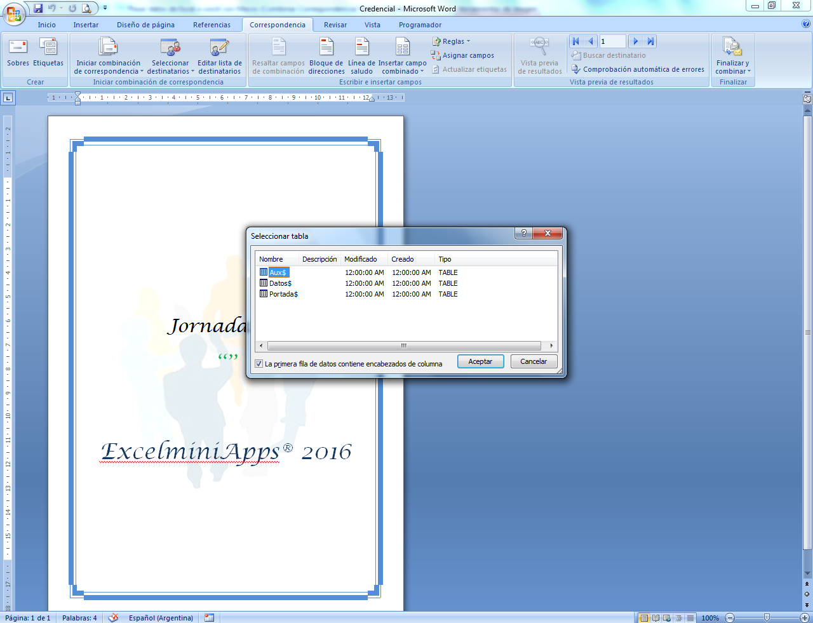Go to first record arrow
The image size is (813, 623).
click(576, 41)
